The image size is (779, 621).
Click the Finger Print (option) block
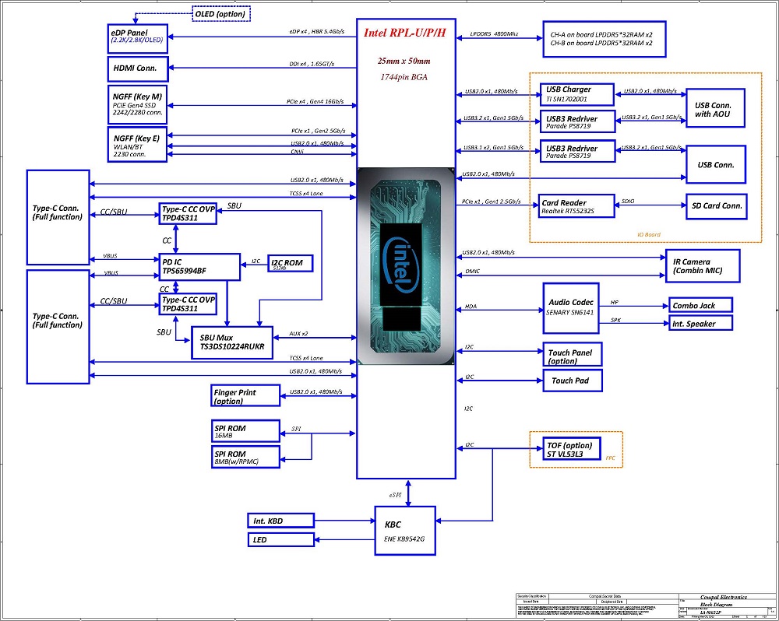click(245, 395)
